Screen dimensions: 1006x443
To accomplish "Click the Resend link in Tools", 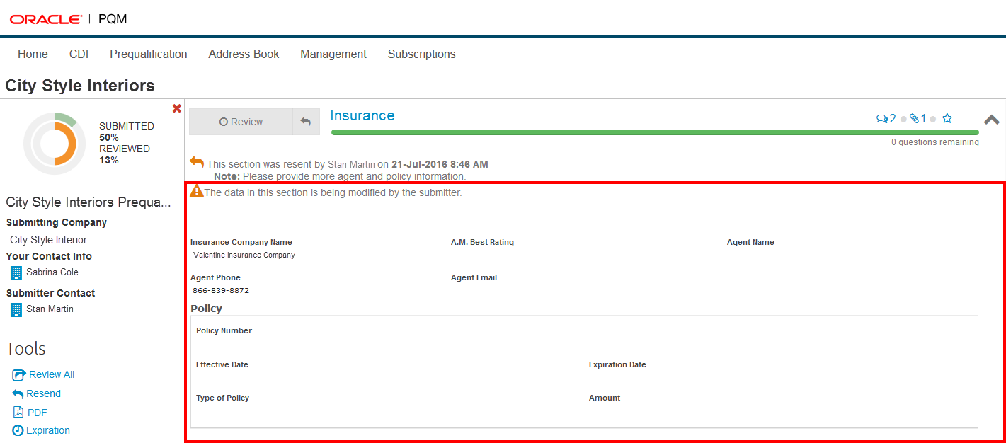I will [43, 393].
